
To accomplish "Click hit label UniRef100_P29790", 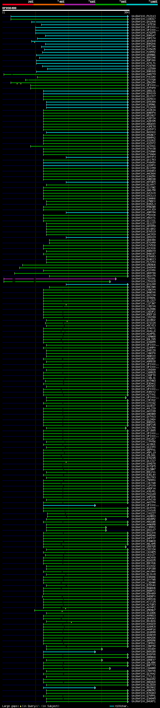I will pos(143,66).
